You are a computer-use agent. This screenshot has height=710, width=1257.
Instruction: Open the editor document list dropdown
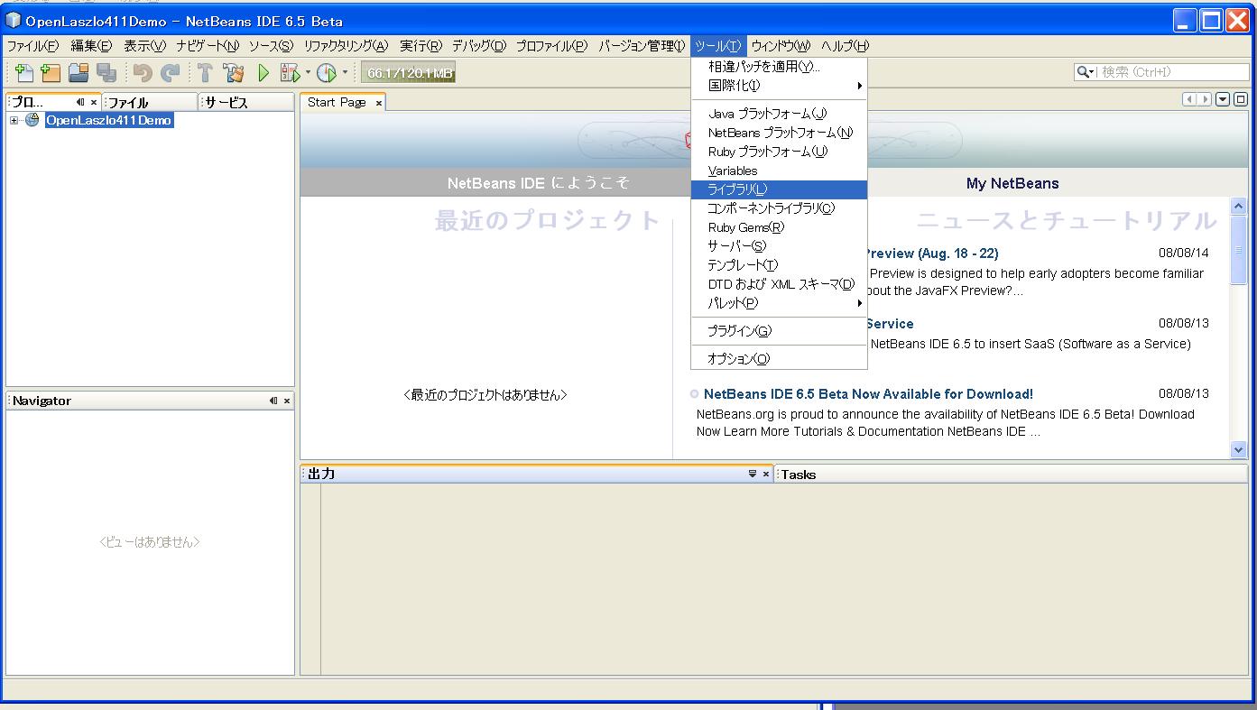(x=1223, y=99)
